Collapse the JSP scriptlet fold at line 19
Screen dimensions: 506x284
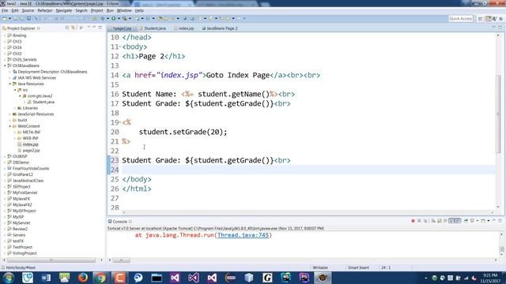(x=120, y=122)
